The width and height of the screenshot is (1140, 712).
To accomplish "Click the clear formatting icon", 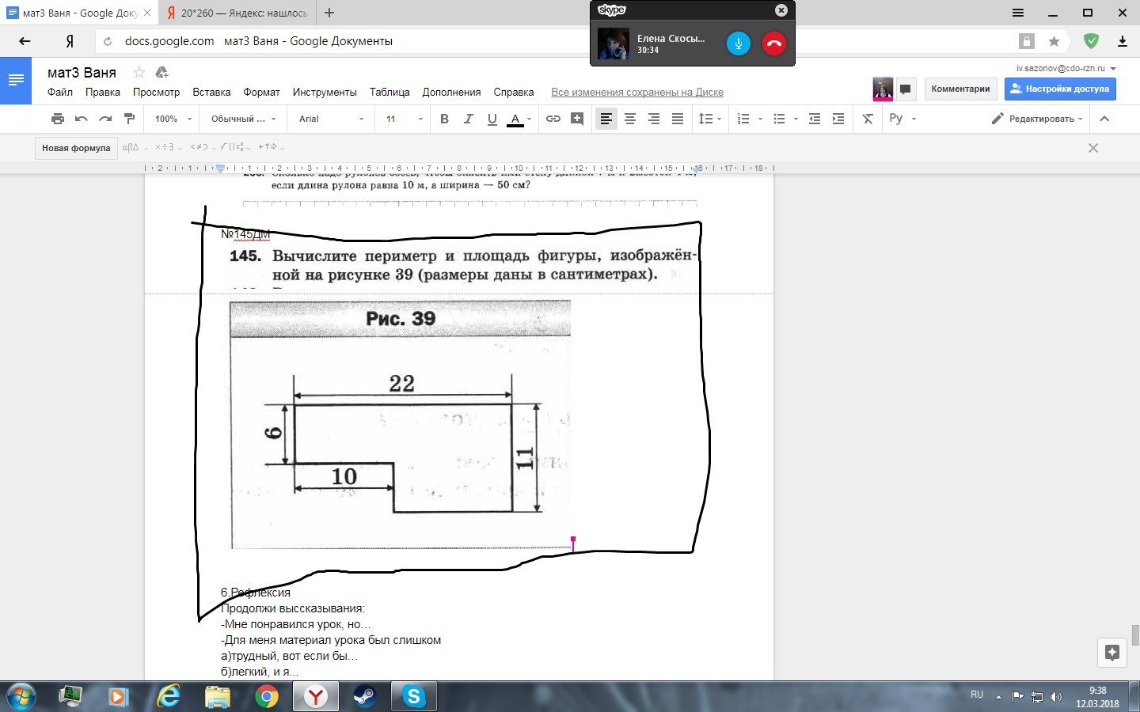I will coord(868,119).
